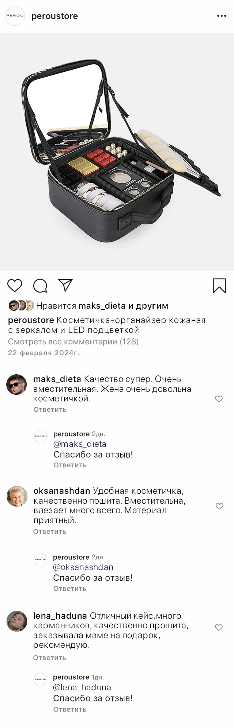Open lena_haduna's profile avatar

click(x=17, y=621)
